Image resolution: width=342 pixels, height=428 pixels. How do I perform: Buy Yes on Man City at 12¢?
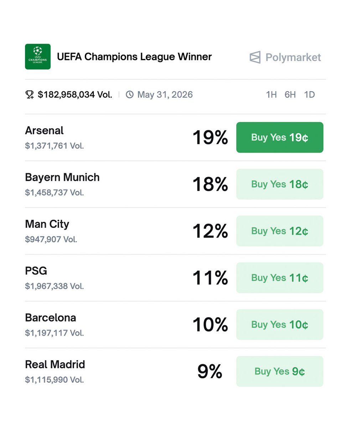280,231
